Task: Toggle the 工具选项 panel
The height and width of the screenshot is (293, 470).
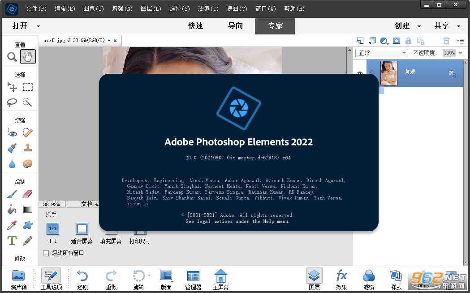Action: (x=51, y=279)
